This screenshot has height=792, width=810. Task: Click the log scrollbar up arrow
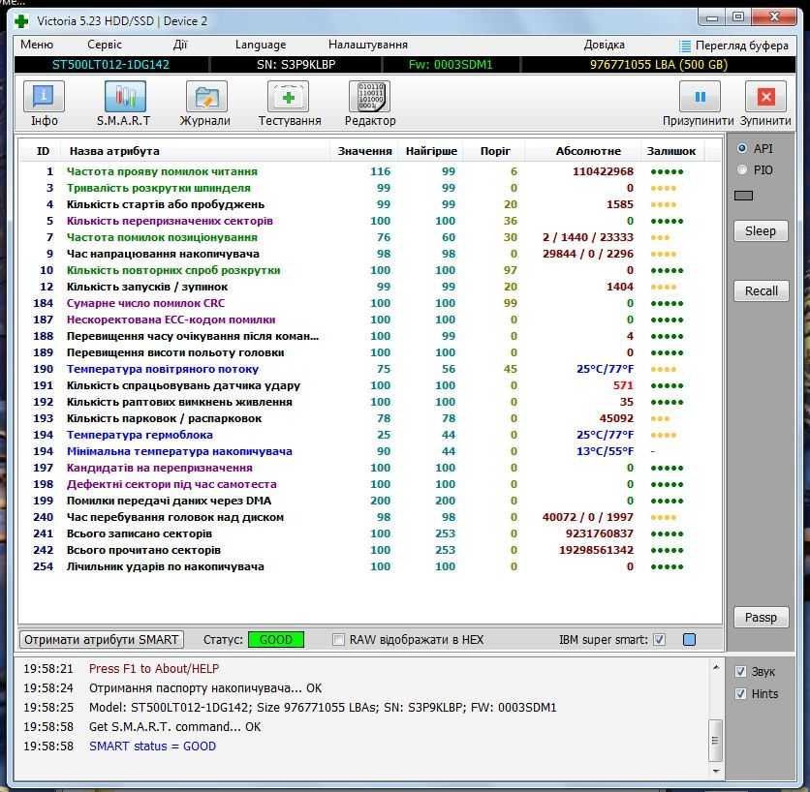715,667
